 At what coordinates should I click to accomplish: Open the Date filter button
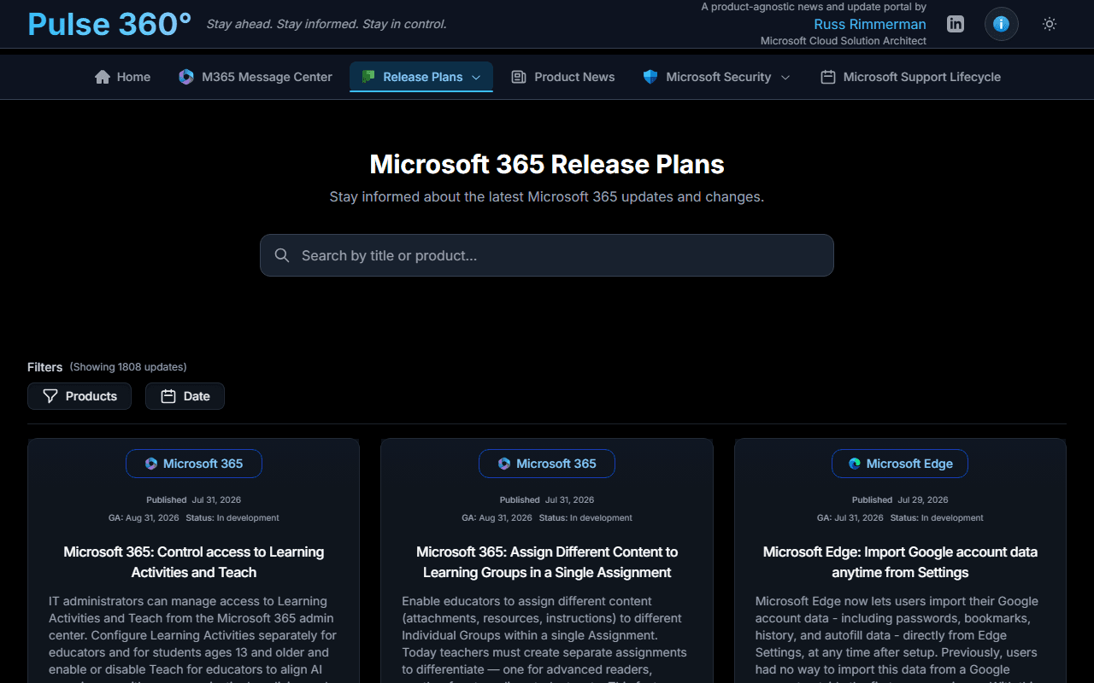(185, 396)
